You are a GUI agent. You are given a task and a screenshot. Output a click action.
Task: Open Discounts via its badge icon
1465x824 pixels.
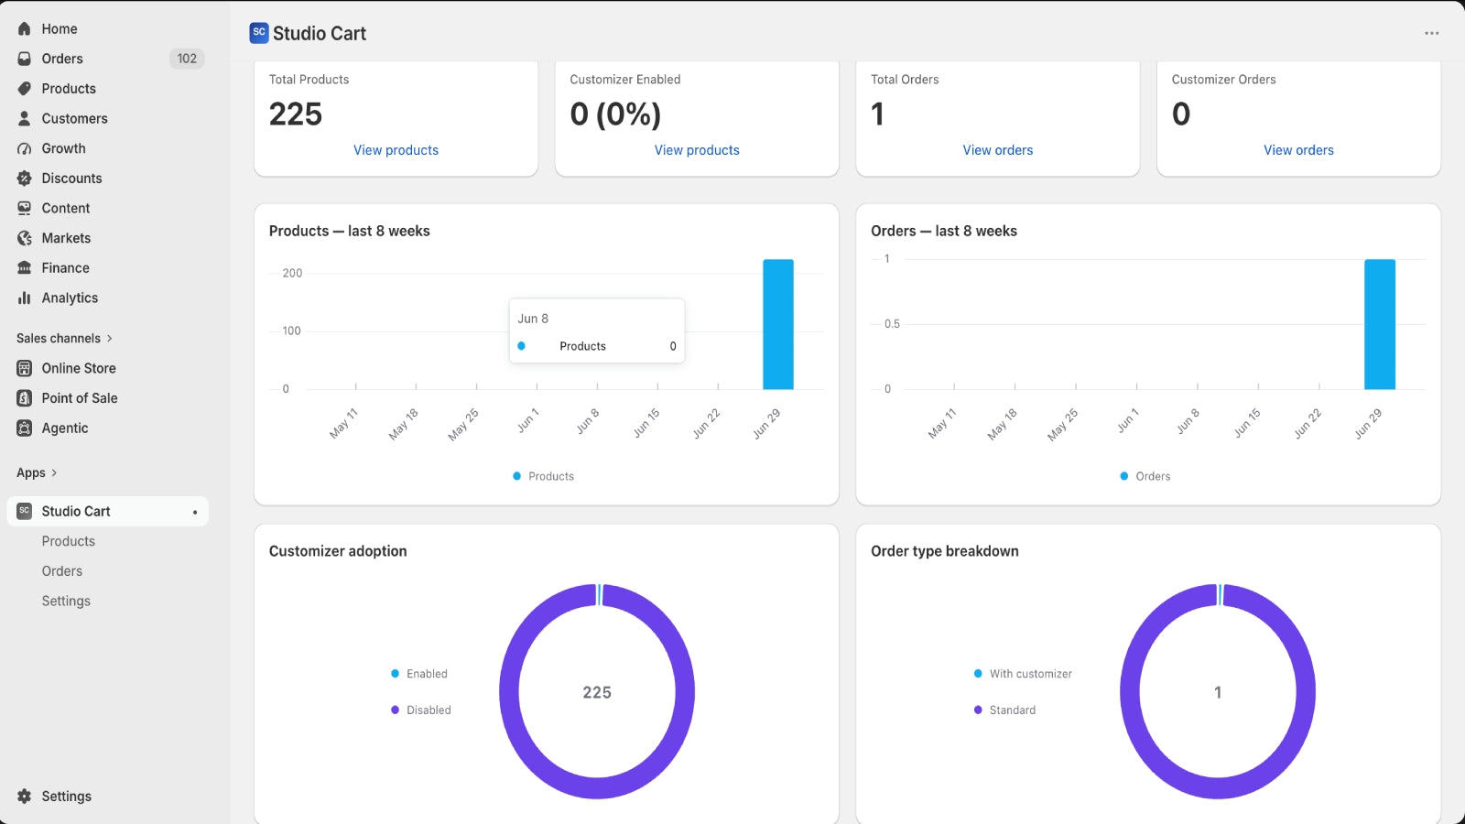tap(25, 179)
